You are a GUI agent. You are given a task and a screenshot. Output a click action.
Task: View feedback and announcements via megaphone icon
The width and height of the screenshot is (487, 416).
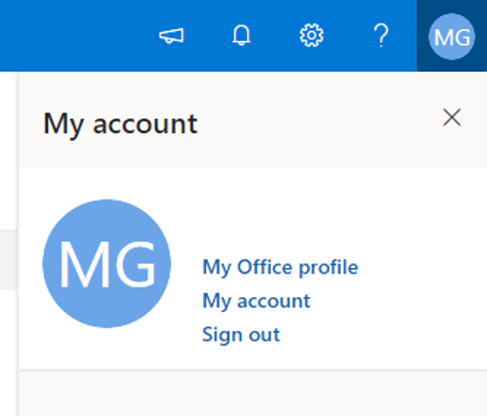171,36
